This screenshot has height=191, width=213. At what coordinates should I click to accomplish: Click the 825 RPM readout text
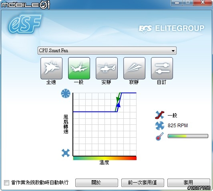(x=178, y=125)
